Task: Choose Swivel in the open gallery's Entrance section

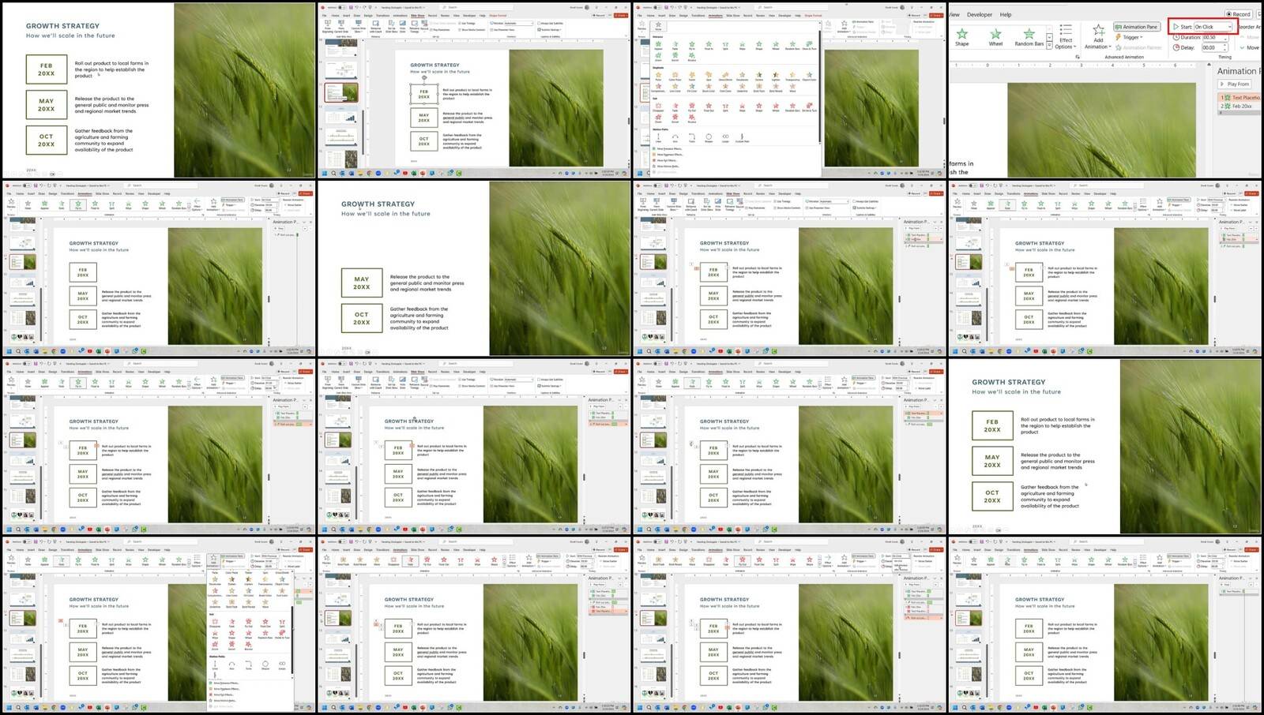Action: 675,58
